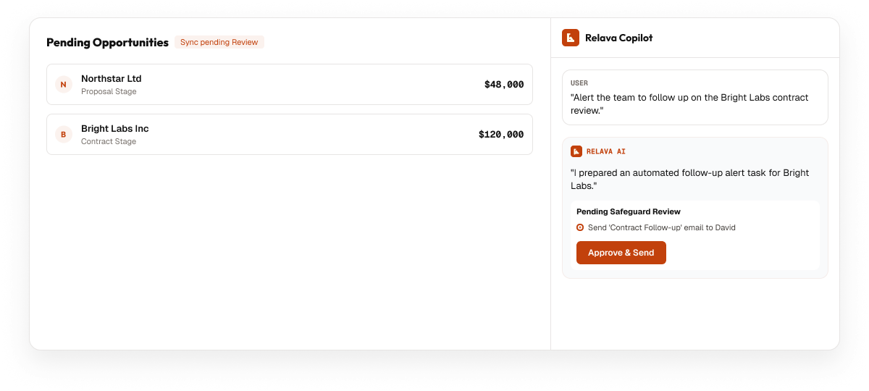The width and height of the screenshot is (869, 391).
Task: Click the Contract Stage label
Action: coord(109,141)
